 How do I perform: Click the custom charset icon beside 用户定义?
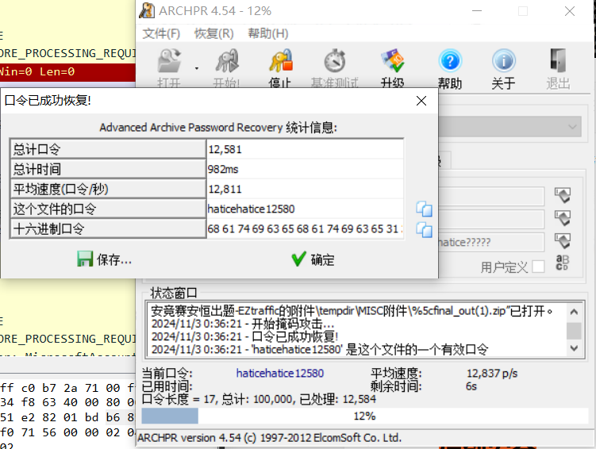[563, 264]
